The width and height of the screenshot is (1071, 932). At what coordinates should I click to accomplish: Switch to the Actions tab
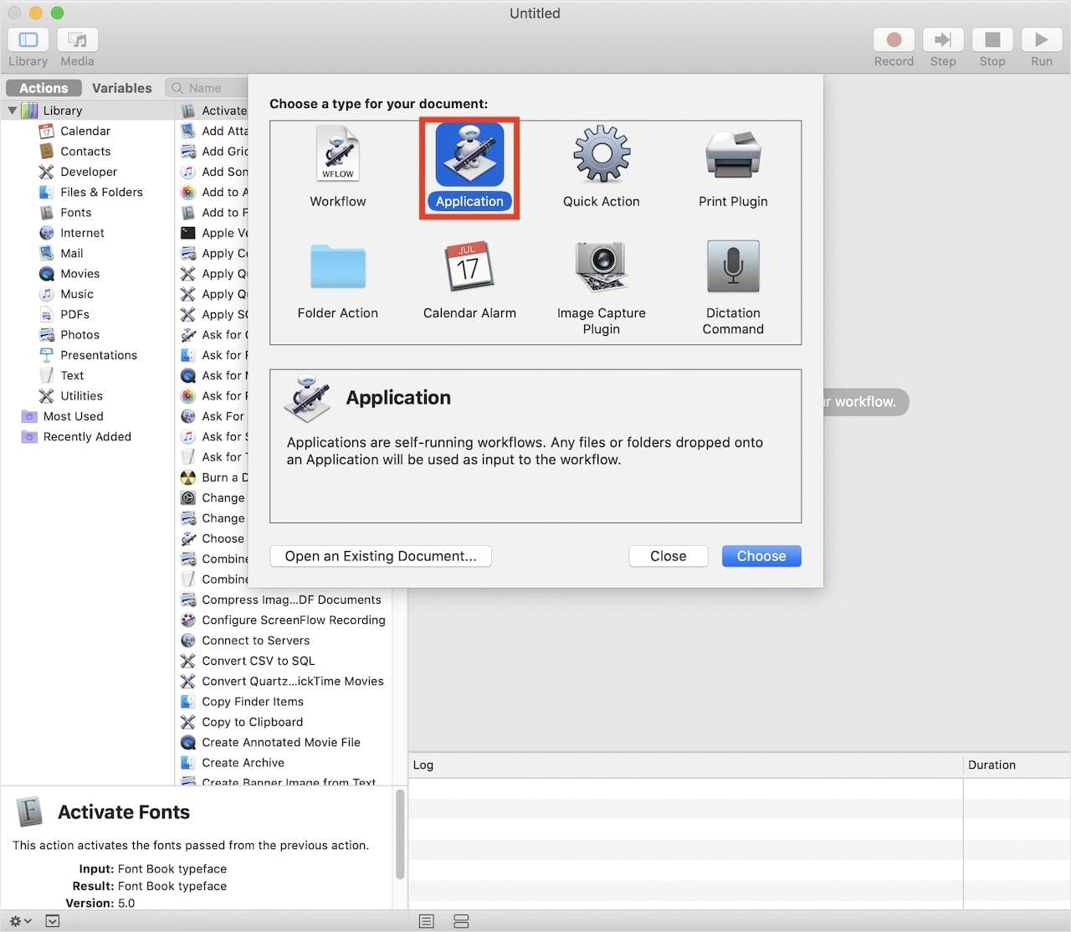coord(44,88)
